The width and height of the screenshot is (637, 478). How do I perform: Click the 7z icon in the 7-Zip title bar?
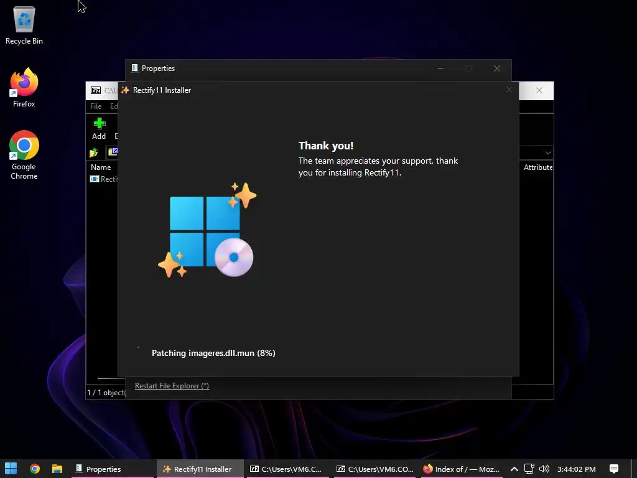[x=96, y=90]
